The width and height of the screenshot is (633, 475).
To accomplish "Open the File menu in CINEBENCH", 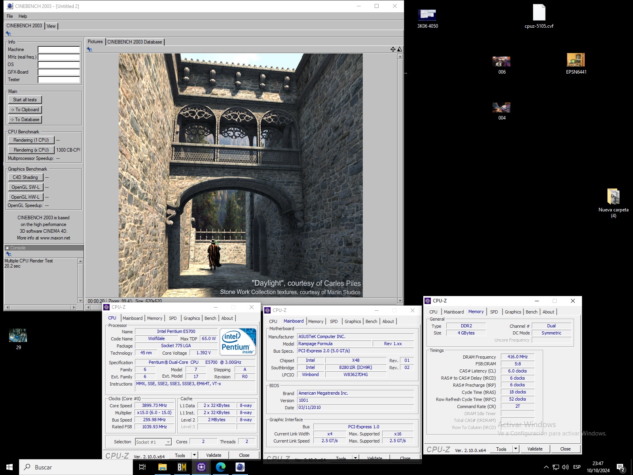I will pyautogui.click(x=10, y=16).
